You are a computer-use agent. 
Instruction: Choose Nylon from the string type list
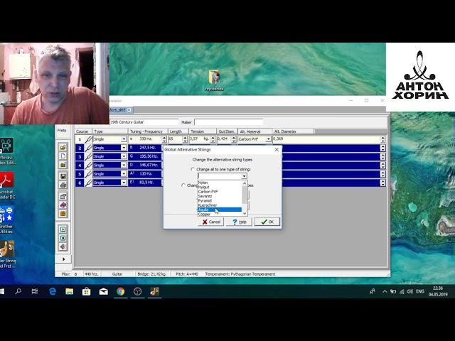pos(220,183)
